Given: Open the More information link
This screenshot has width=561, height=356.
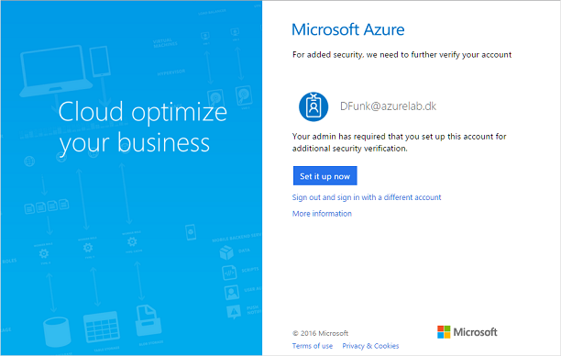Looking at the screenshot, I should click(322, 214).
